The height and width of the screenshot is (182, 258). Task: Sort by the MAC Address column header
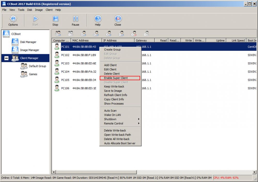[86, 40]
